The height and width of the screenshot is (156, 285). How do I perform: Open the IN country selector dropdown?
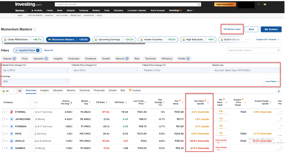[8, 91]
